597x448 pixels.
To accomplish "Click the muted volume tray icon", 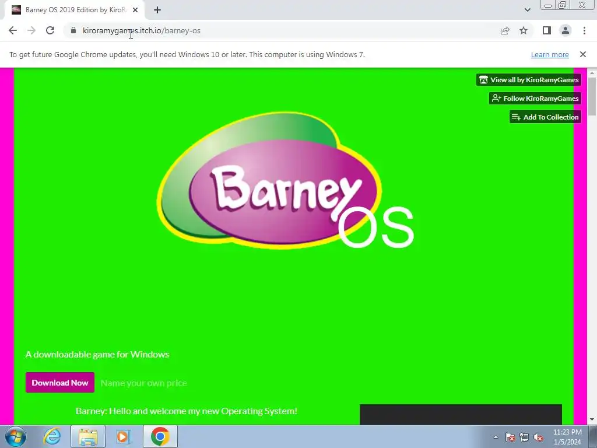I will 538,437.
